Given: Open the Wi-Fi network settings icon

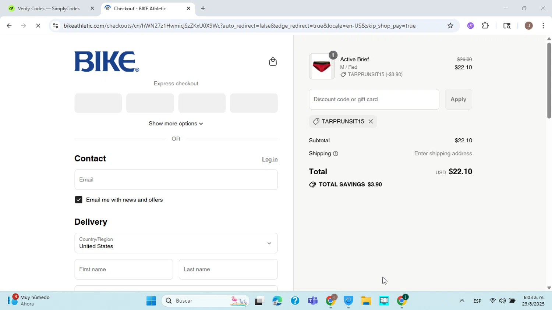Looking at the screenshot, I should pos(492,301).
